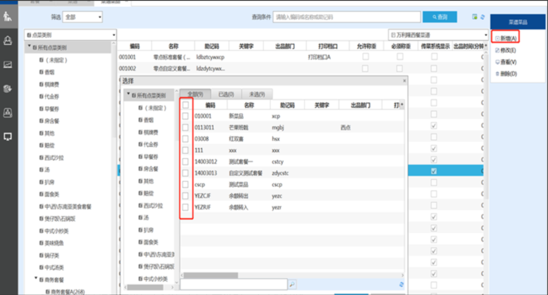The image size is (548, 295).
Task: Click the export icon next to 查询 button
Action: coord(474,17)
